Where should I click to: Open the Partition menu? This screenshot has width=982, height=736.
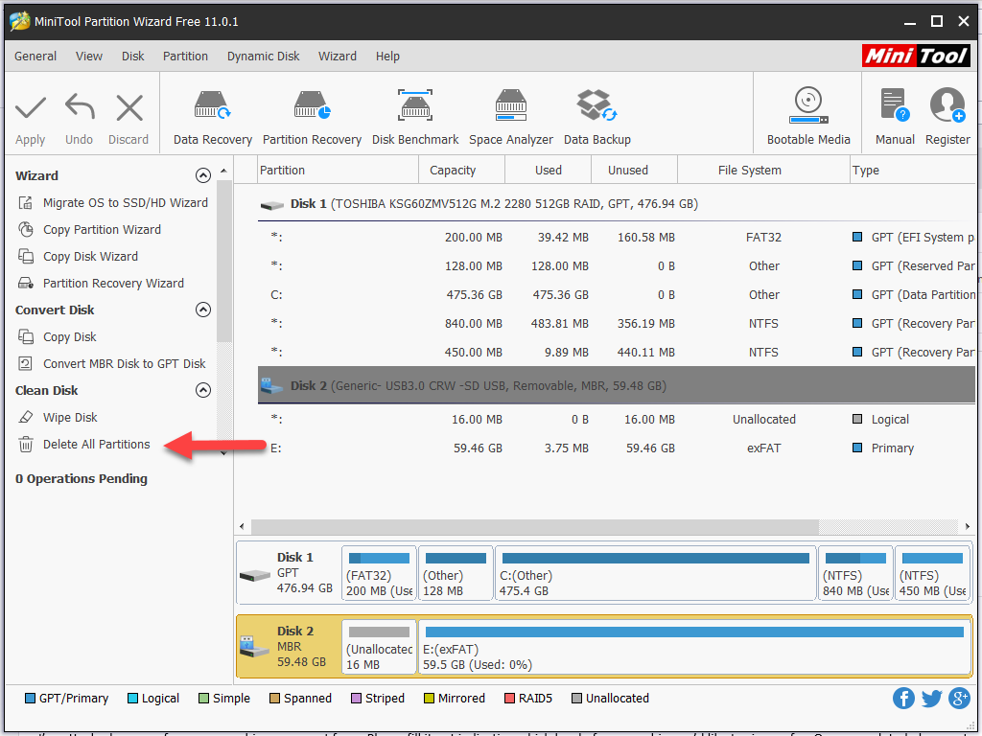(x=185, y=56)
